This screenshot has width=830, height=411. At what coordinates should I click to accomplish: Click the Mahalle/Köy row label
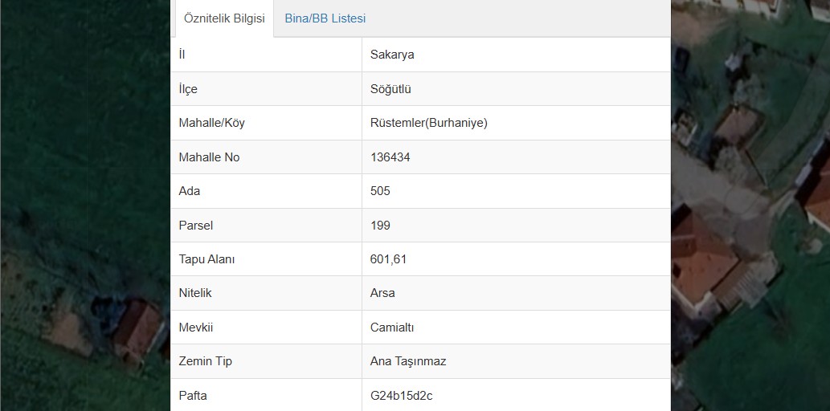pos(211,123)
